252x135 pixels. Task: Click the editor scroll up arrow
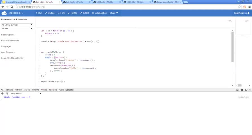coord(232,30)
